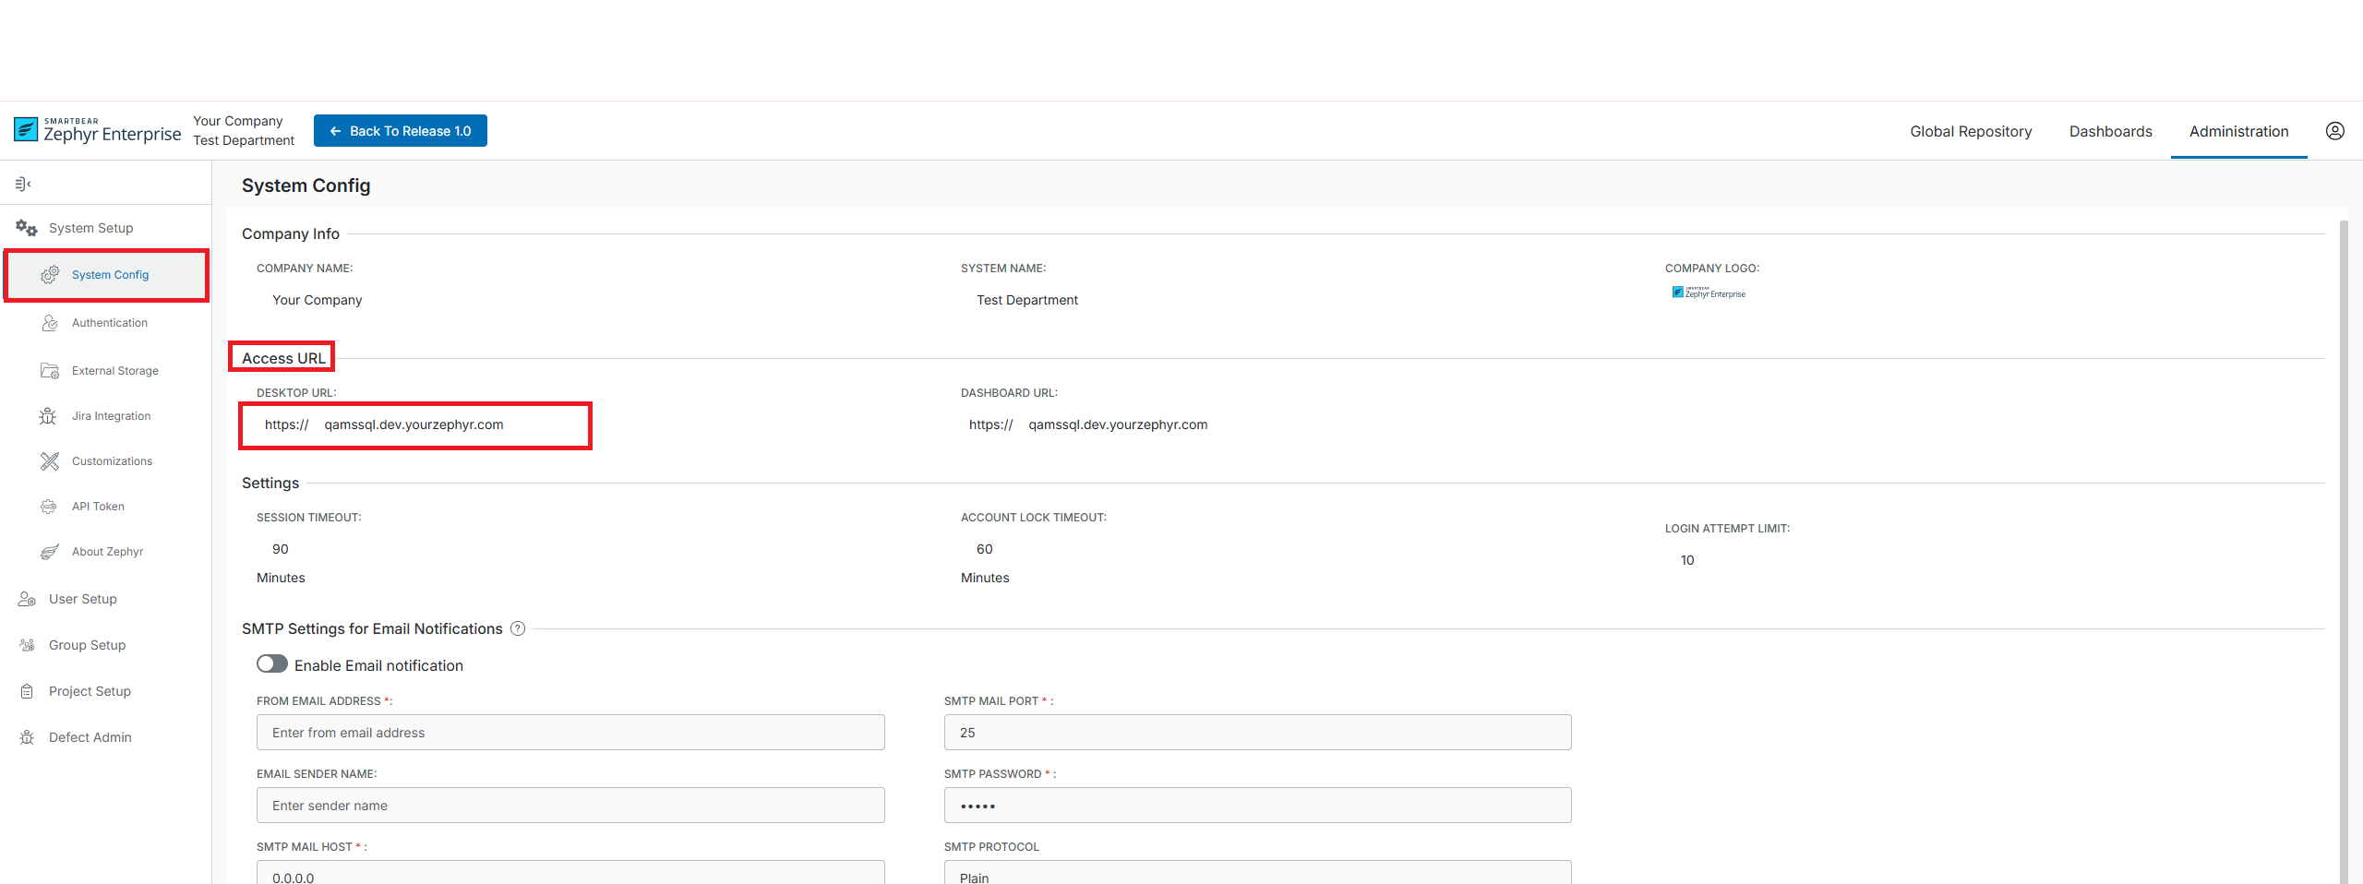Click the From Email Address field
2363x884 pixels.
570,733
